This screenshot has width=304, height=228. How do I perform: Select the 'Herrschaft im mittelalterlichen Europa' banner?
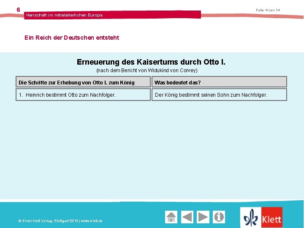point(112,15)
